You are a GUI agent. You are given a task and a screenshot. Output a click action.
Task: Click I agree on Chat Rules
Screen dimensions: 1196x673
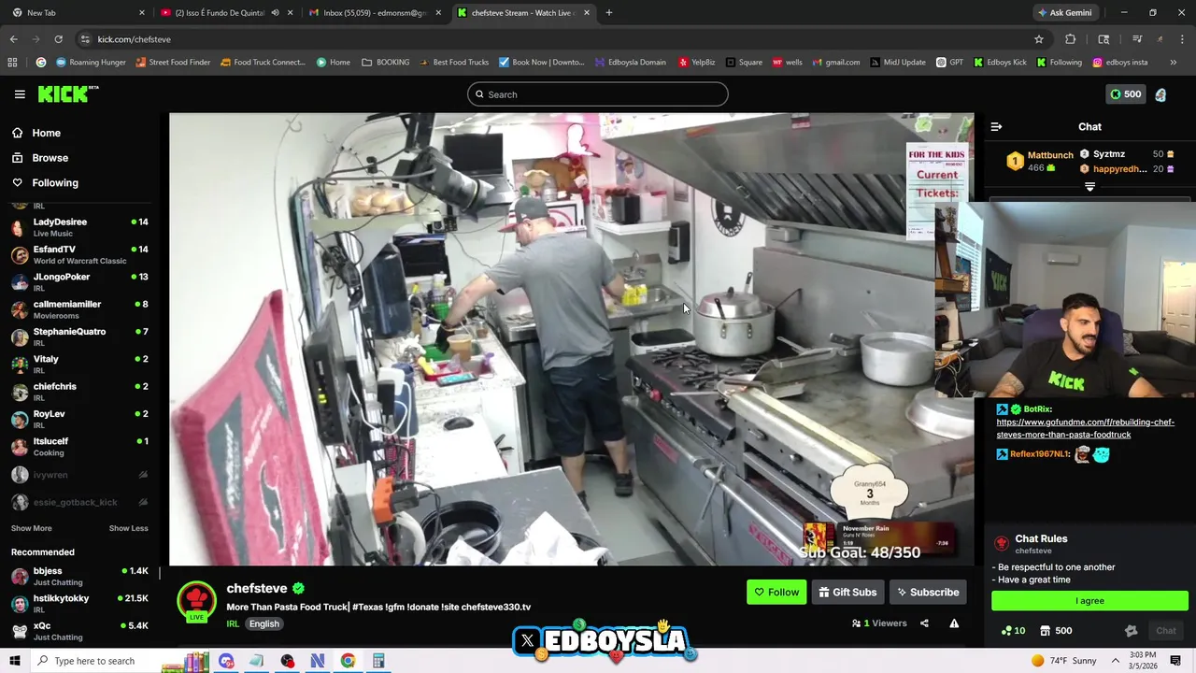pos(1089,601)
